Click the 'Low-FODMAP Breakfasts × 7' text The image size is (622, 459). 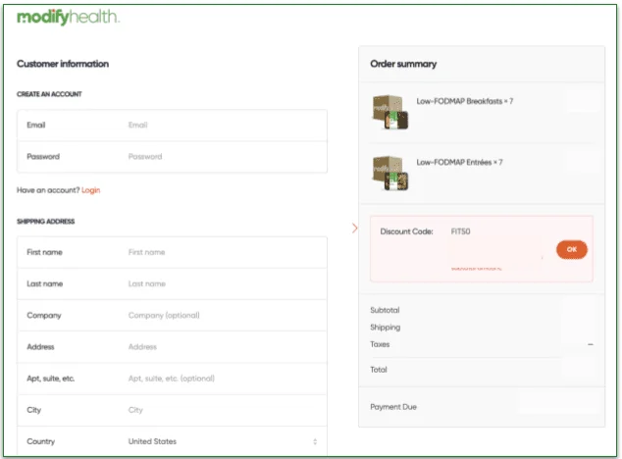(464, 102)
